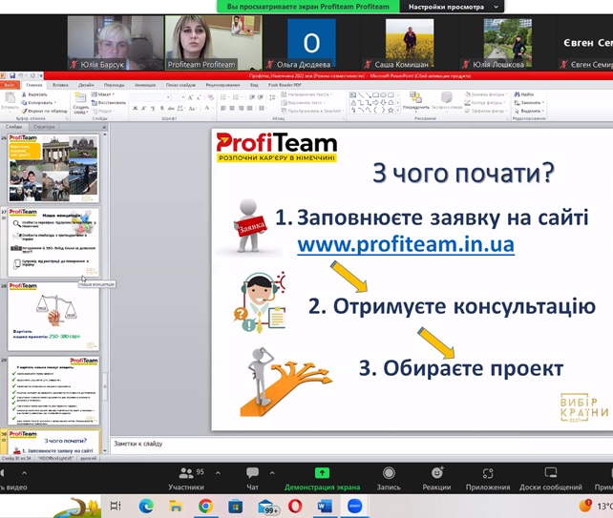This screenshot has height=518, width=613.
Task: Switch to the Дизайн ribbon tab
Action: pos(86,85)
